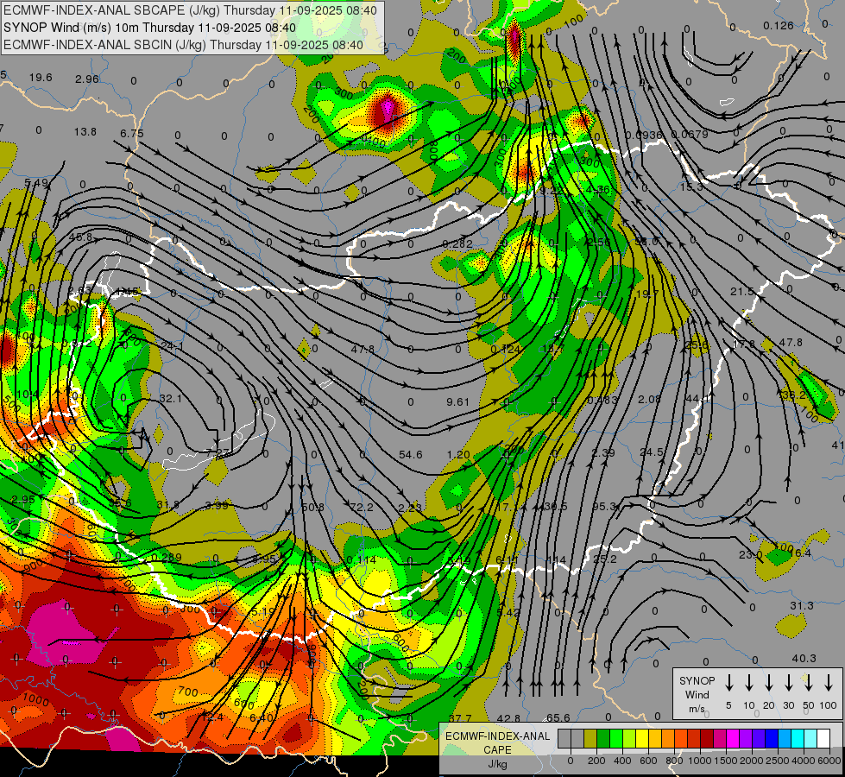Click the 25.2 value on the map
This screenshot has height=777, width=845.
click(x=605, y=559)
